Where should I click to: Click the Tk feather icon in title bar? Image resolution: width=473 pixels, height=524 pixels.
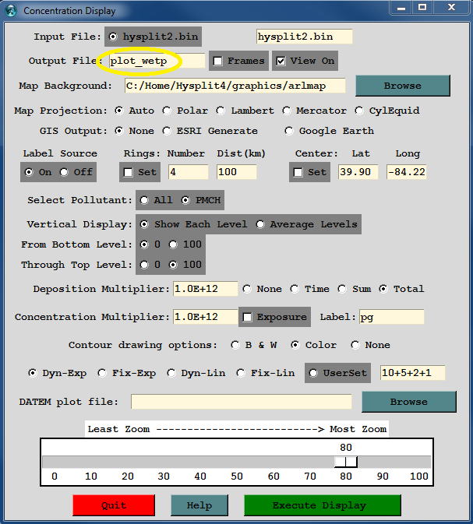click(x=11, y=11)
